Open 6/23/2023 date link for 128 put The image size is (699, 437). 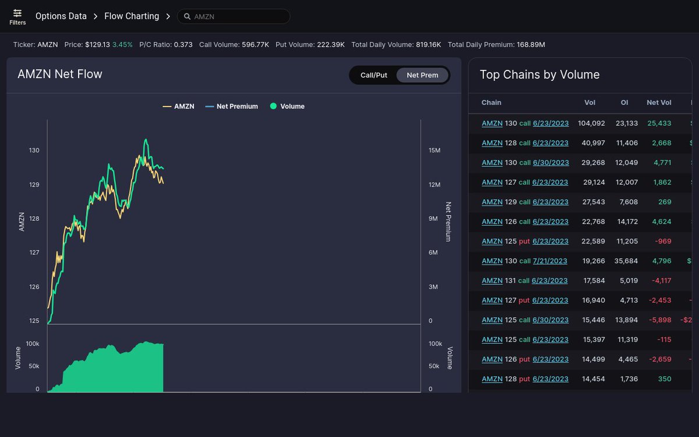(x=550, y=379)
